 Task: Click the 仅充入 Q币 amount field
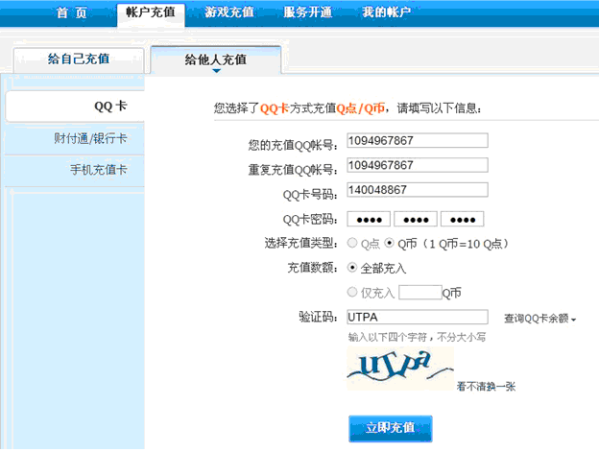pyautogui.click(x=420, y=293)
